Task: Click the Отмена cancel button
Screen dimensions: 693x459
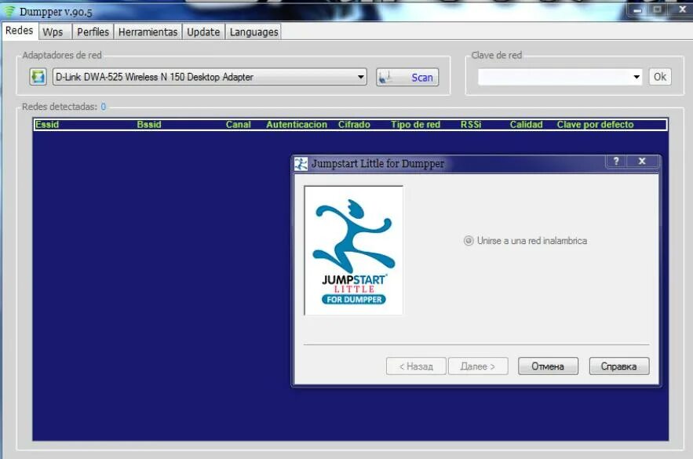Action: 548,366
